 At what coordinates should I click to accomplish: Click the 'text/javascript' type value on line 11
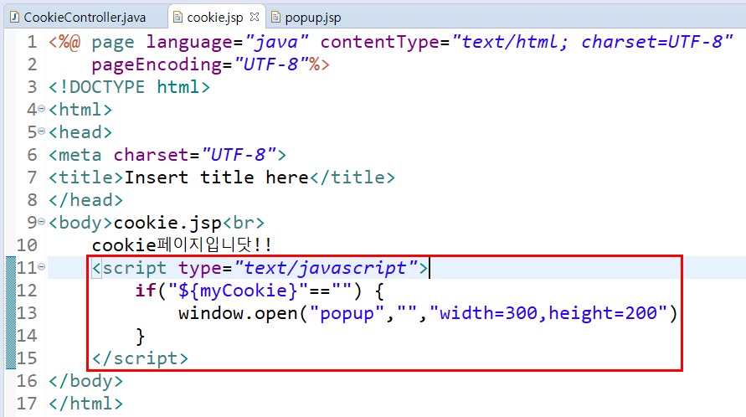(326, 268)
